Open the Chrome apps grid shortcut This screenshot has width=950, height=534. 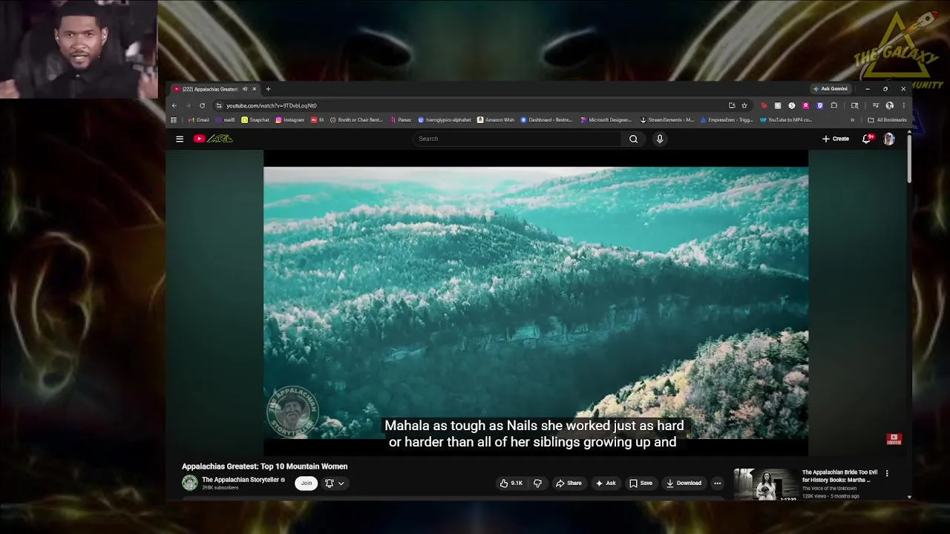click(x=174, y=119)
